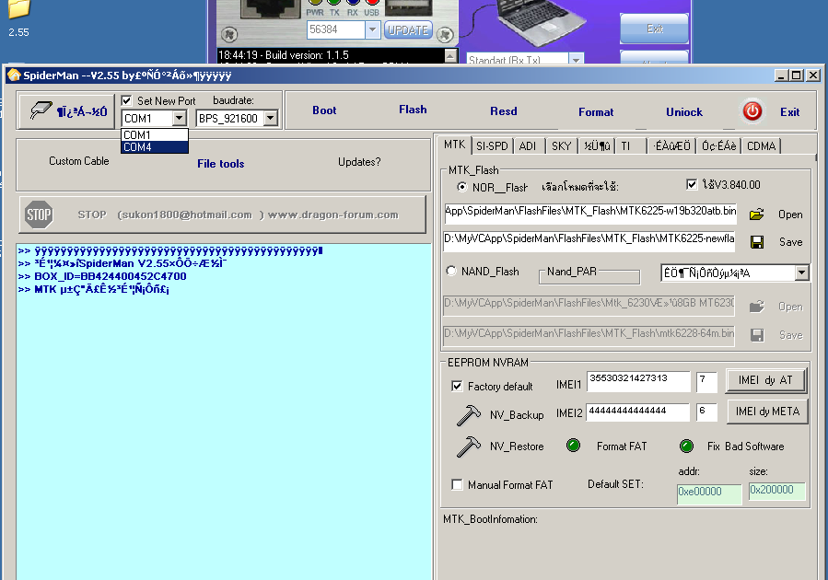Click the NV_Restore hammer icon
Screen dimensions: 828x580
[469, 447]
